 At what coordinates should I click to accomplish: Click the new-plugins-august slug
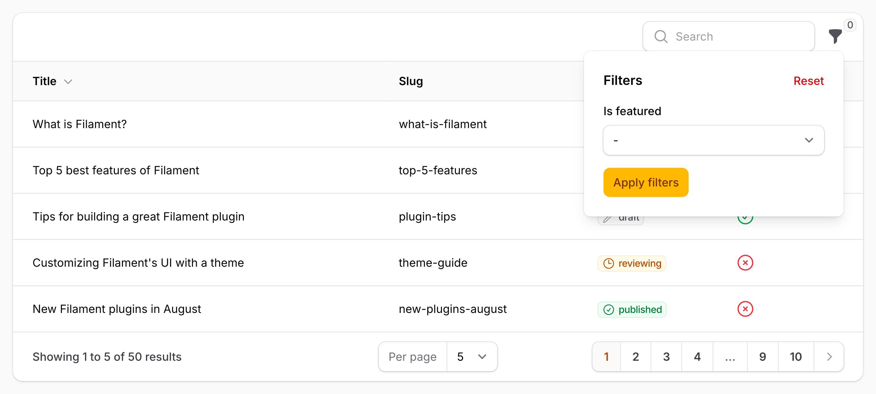453,309
